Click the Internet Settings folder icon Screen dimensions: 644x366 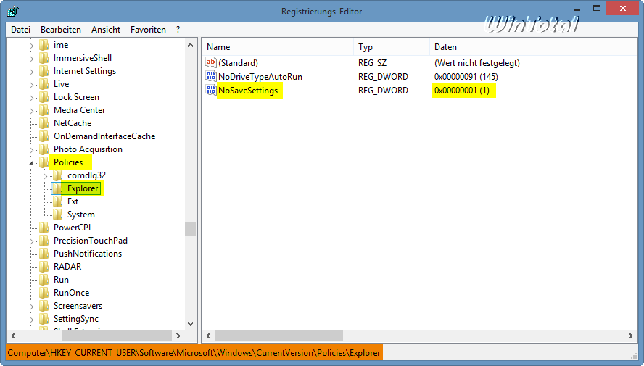pyautogui.click(x=44, y=72)
